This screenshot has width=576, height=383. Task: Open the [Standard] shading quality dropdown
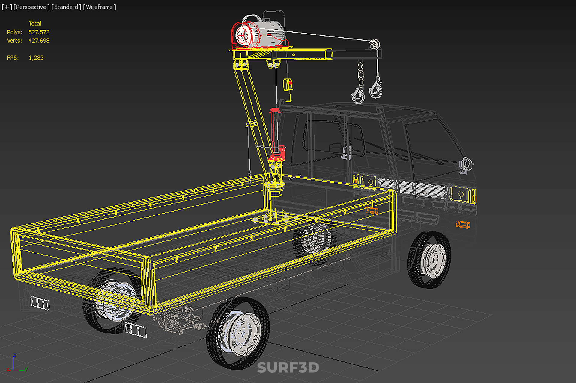click(66, 7)
